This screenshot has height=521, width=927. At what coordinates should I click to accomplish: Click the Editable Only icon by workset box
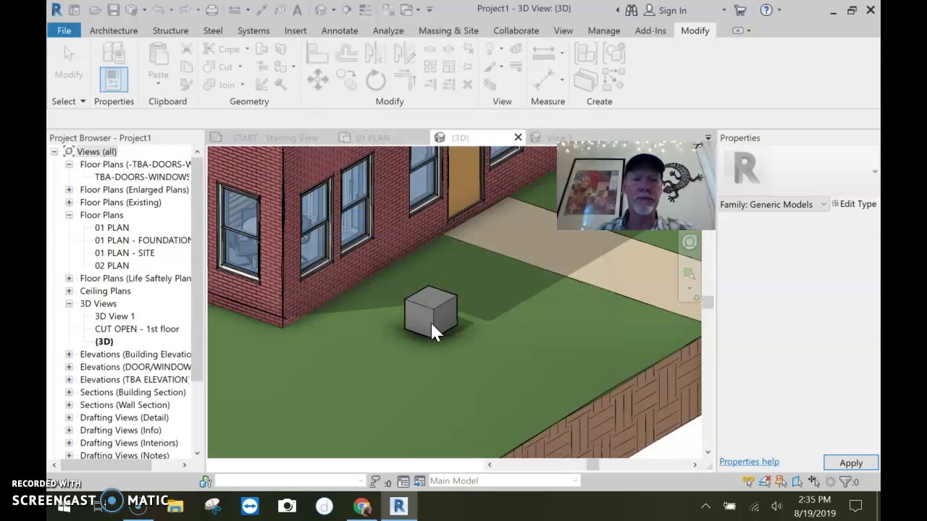[375, 481]
